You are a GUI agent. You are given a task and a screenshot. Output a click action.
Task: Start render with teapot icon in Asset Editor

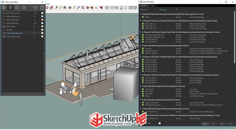[35, 8]
